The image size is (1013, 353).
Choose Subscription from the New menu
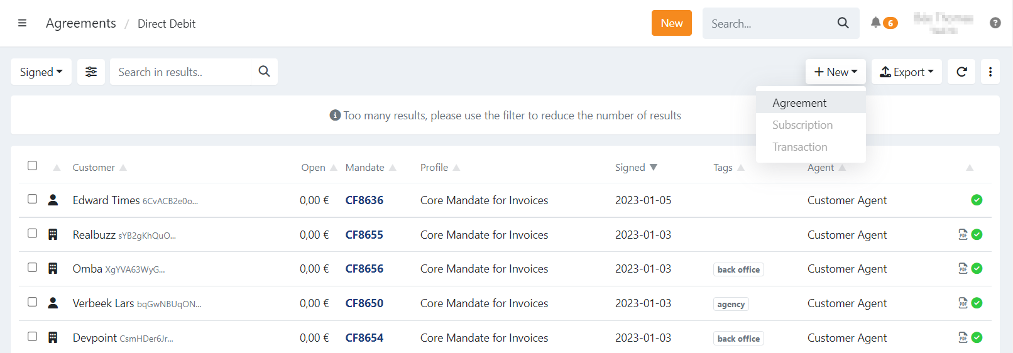802,125
